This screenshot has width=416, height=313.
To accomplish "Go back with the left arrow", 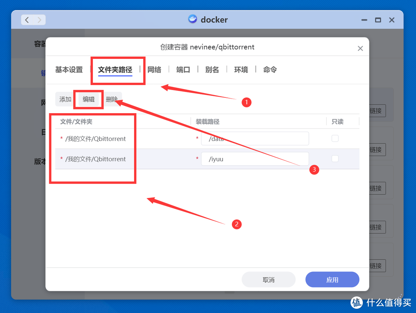I will (x=27, y=20).
